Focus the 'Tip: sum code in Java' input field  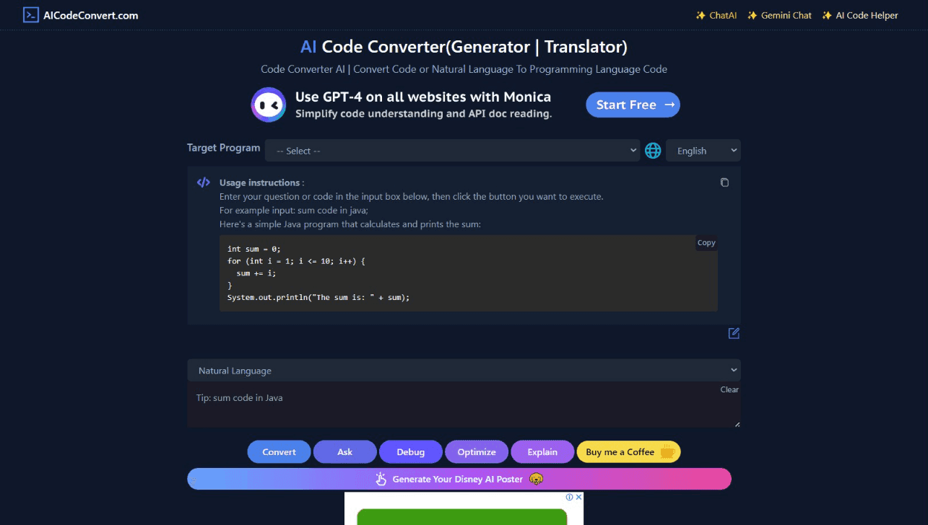click(464, 405)
